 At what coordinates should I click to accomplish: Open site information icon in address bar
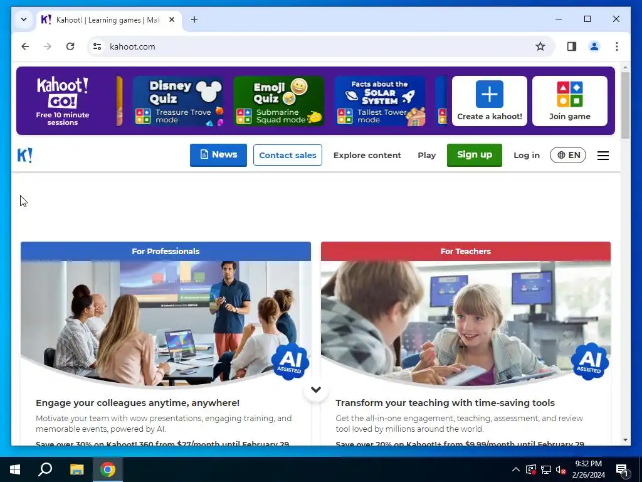[97, 46]
